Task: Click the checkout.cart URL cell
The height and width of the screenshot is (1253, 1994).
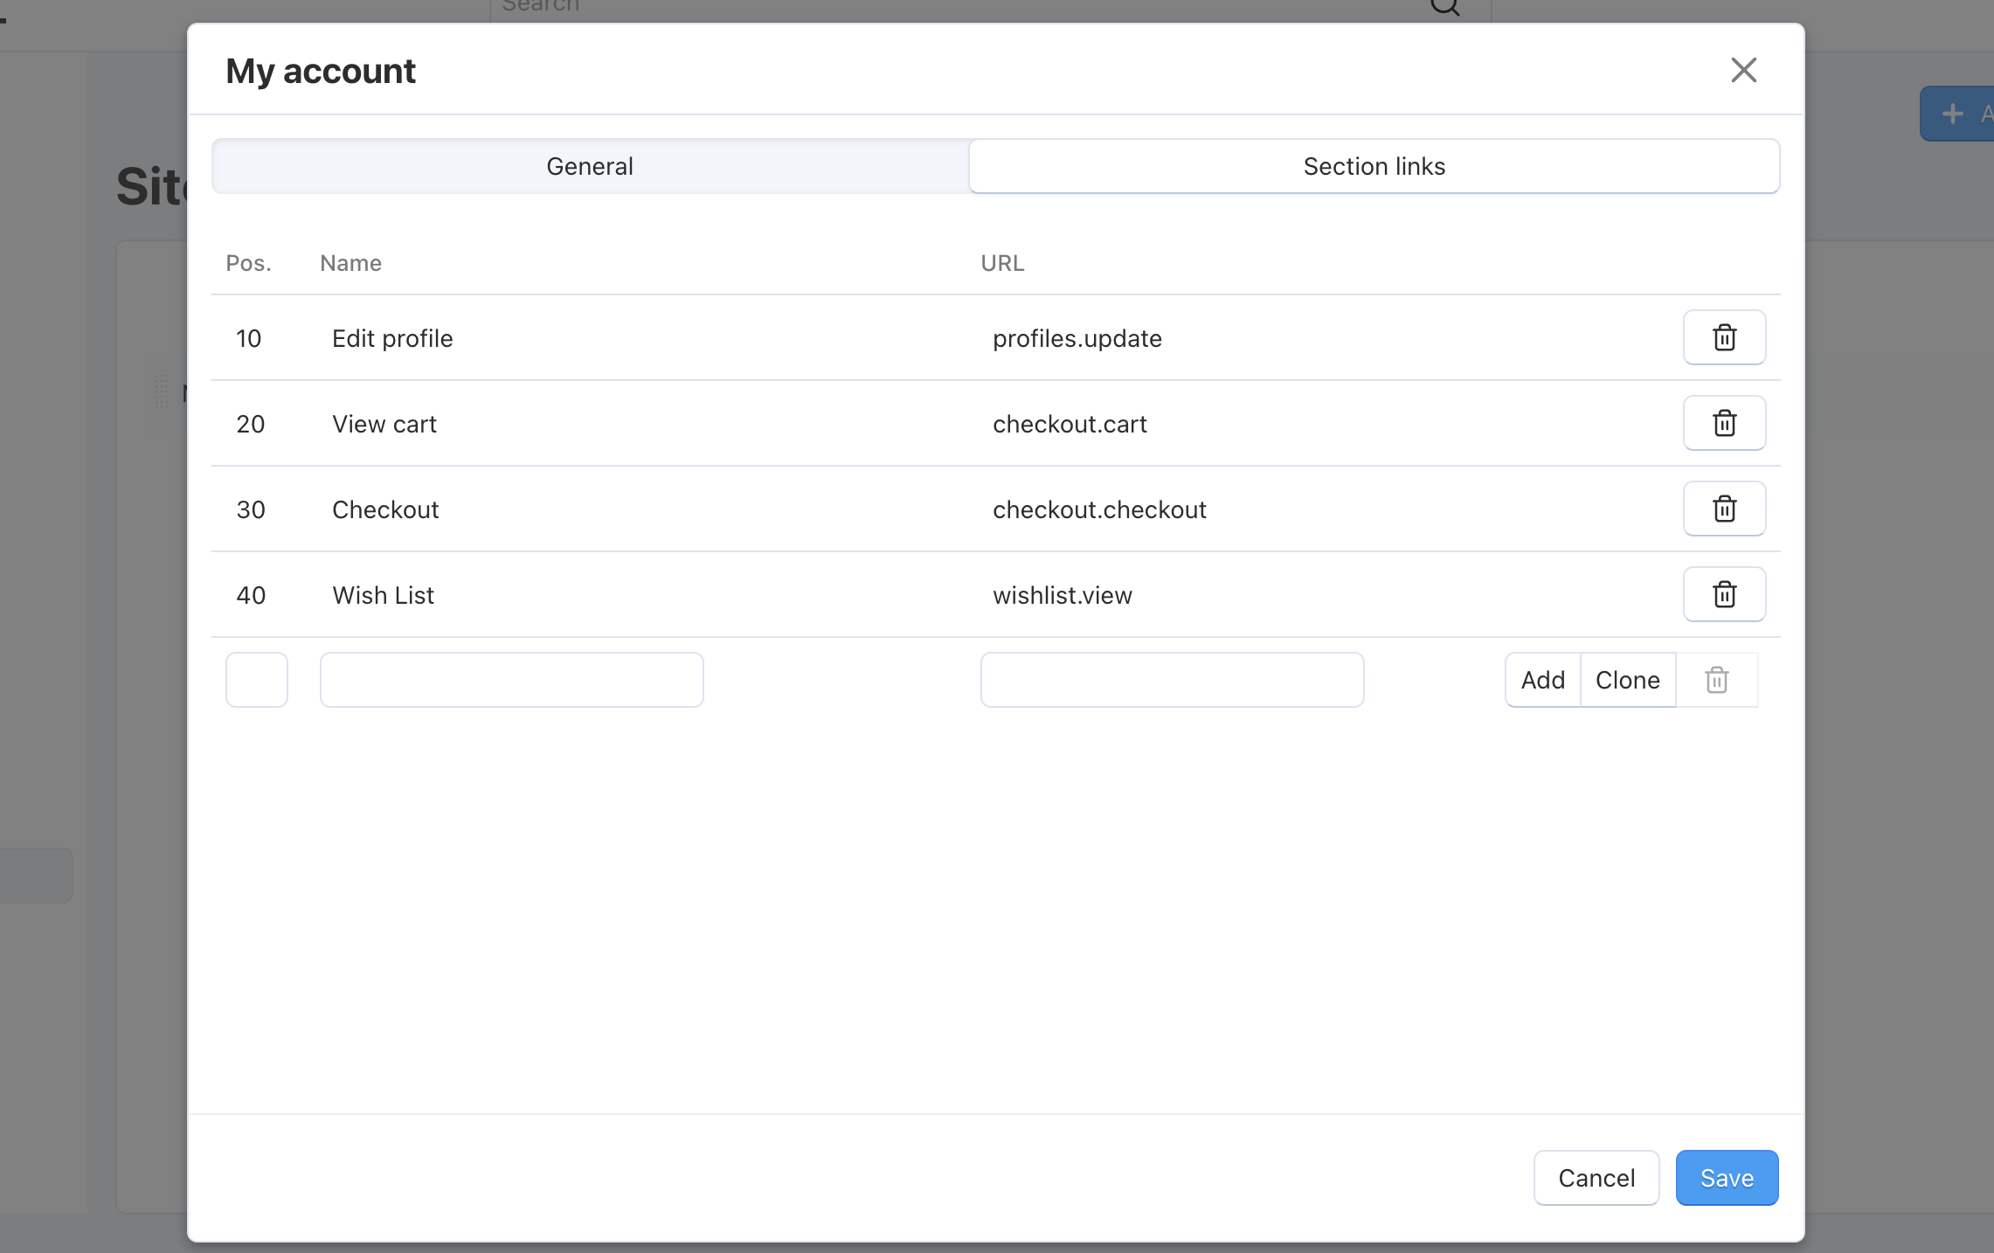Action: tap(1070, 424)
